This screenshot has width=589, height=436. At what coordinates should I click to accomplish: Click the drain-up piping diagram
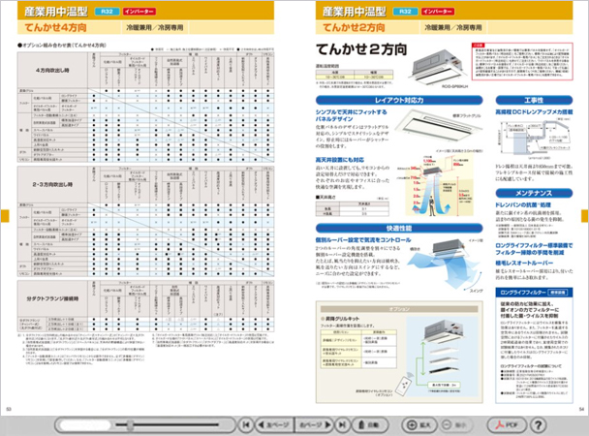click(534, 139)
